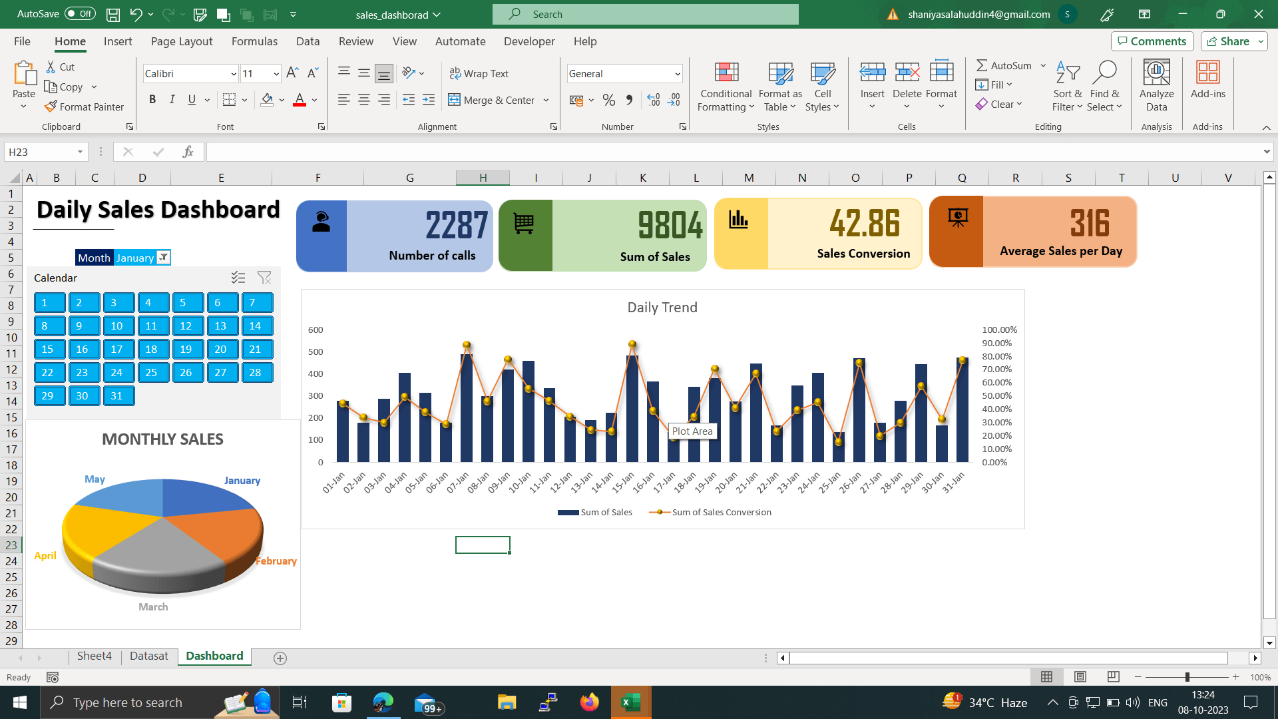Toggle bold formatting

(152, 100)
